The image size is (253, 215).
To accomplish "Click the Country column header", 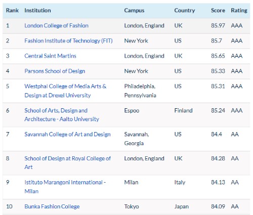I will tap(185, 11).
